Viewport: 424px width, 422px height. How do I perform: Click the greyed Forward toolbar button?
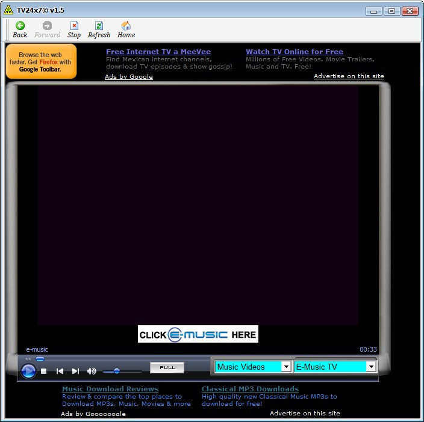[x=47, y=30]
